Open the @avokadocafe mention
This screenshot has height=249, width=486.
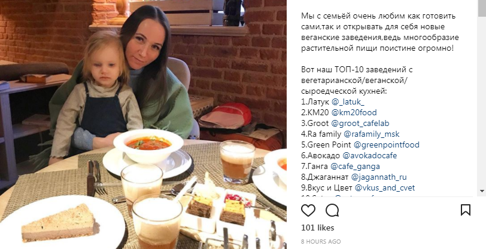[x=370, y=155]
